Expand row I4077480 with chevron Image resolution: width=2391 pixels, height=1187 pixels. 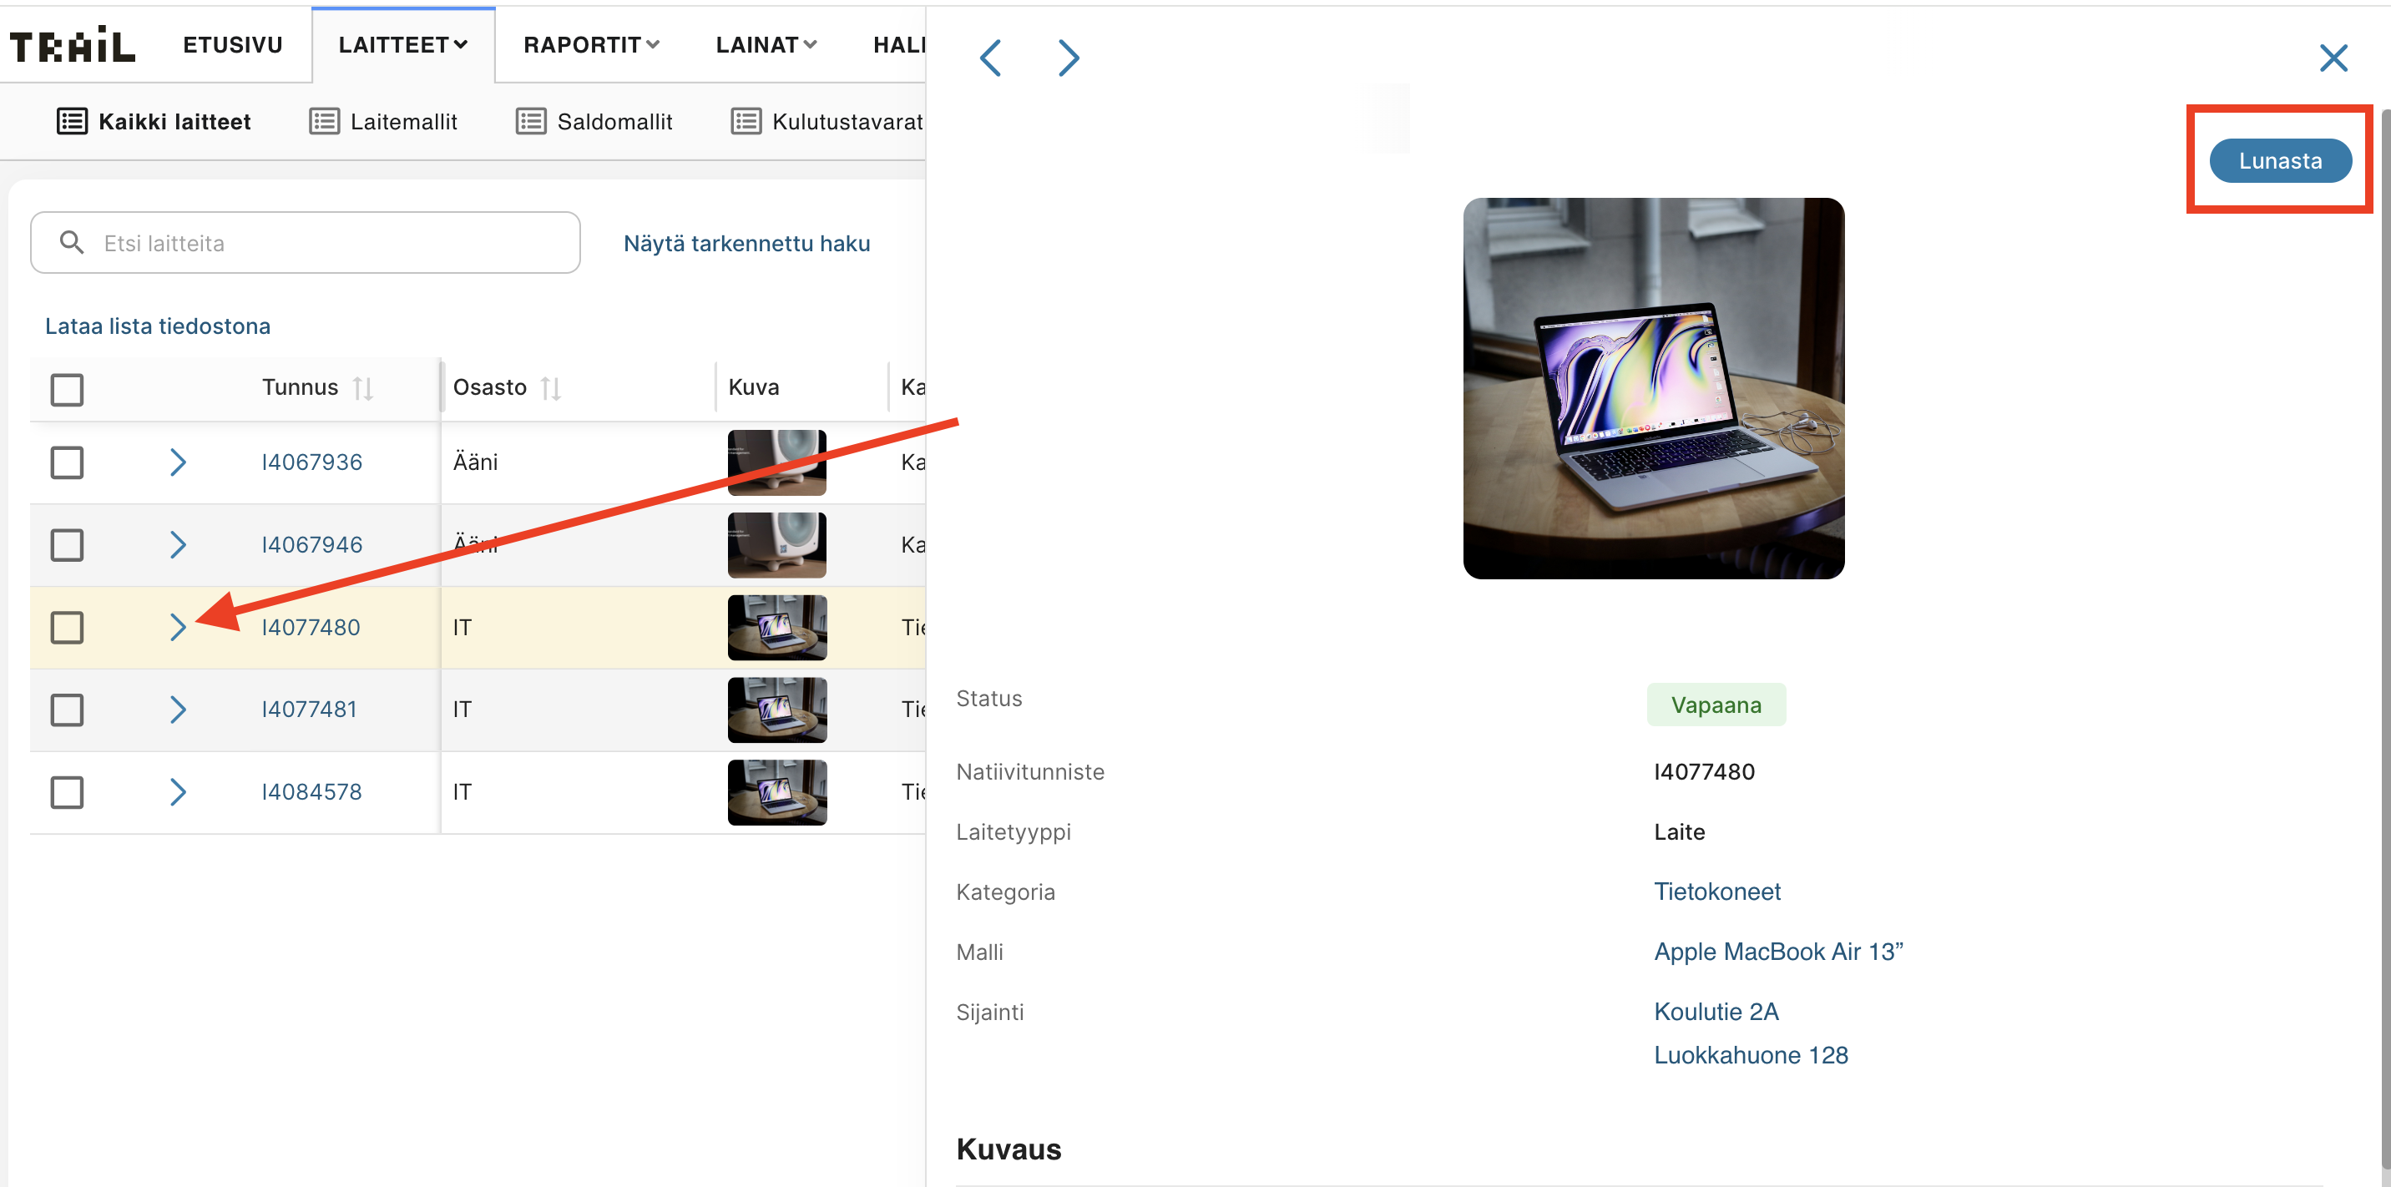pos(178,628)
